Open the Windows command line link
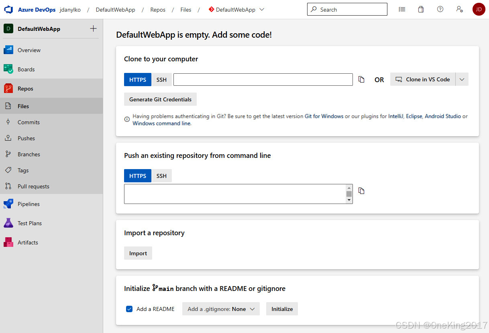Viewport: 489px width, 333px height. (161, 123)
